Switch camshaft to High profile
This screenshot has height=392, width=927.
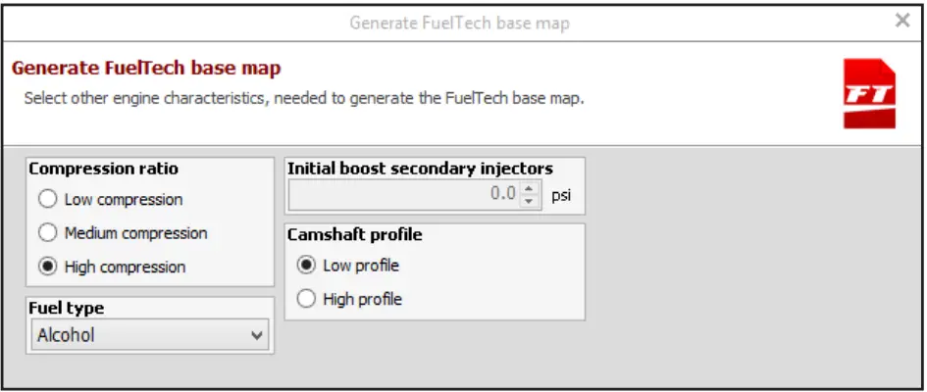click(x=306, y=299)
